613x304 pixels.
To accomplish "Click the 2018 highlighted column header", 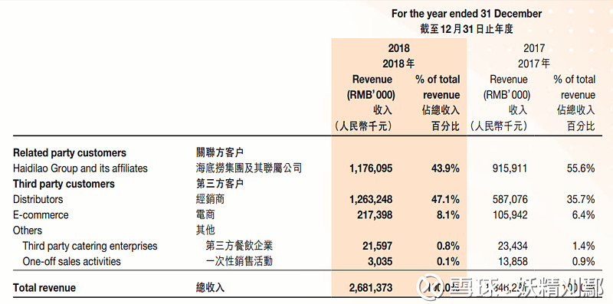I will (x=398, y=48).
